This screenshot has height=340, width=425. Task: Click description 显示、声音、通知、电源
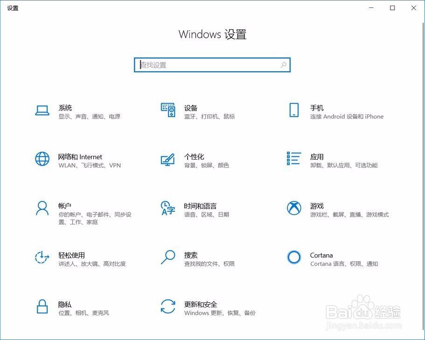90,117
